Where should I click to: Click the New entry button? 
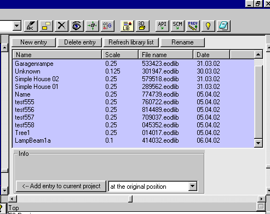pos(33,42)
